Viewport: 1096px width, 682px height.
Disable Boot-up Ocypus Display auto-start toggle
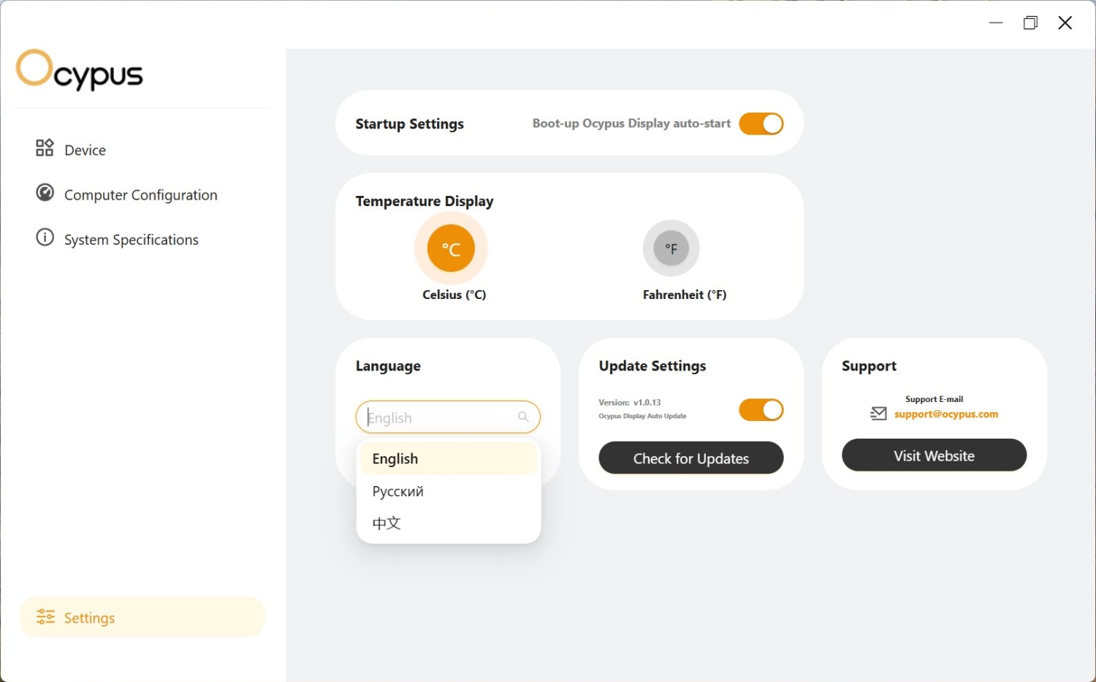761,124
